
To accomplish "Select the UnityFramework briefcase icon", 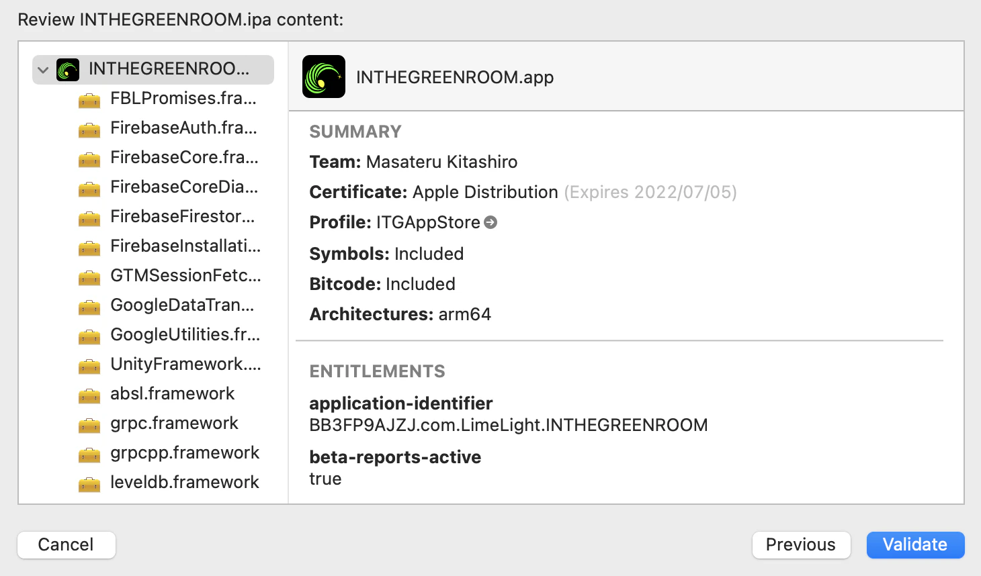I will point(89,366).
